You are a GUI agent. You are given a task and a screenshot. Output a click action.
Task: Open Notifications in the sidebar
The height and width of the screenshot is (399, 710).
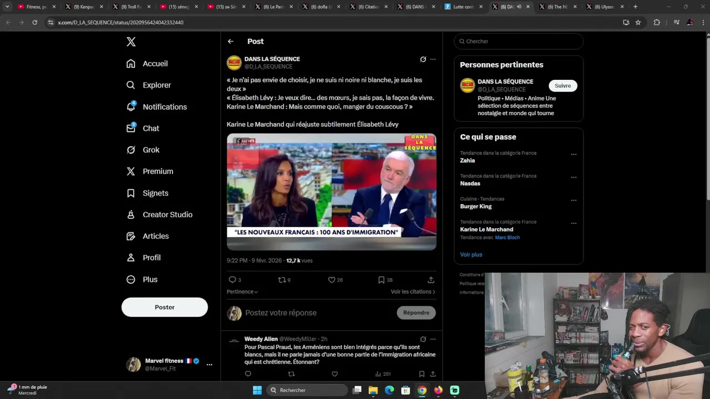[156, 107]
